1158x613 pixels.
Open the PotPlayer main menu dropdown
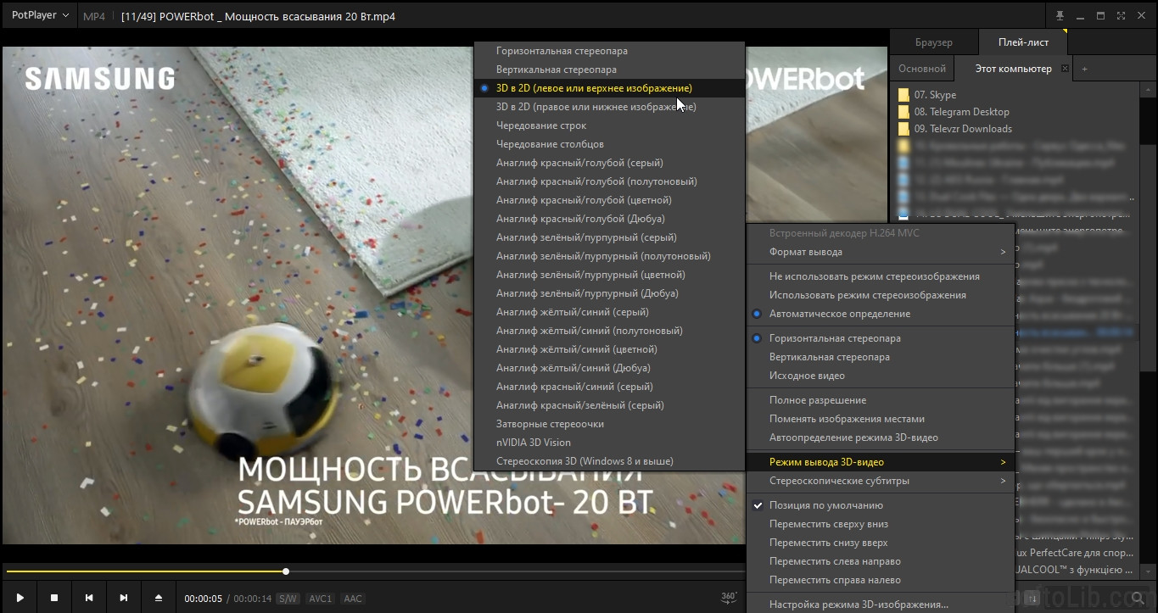(x=40, y=15)
